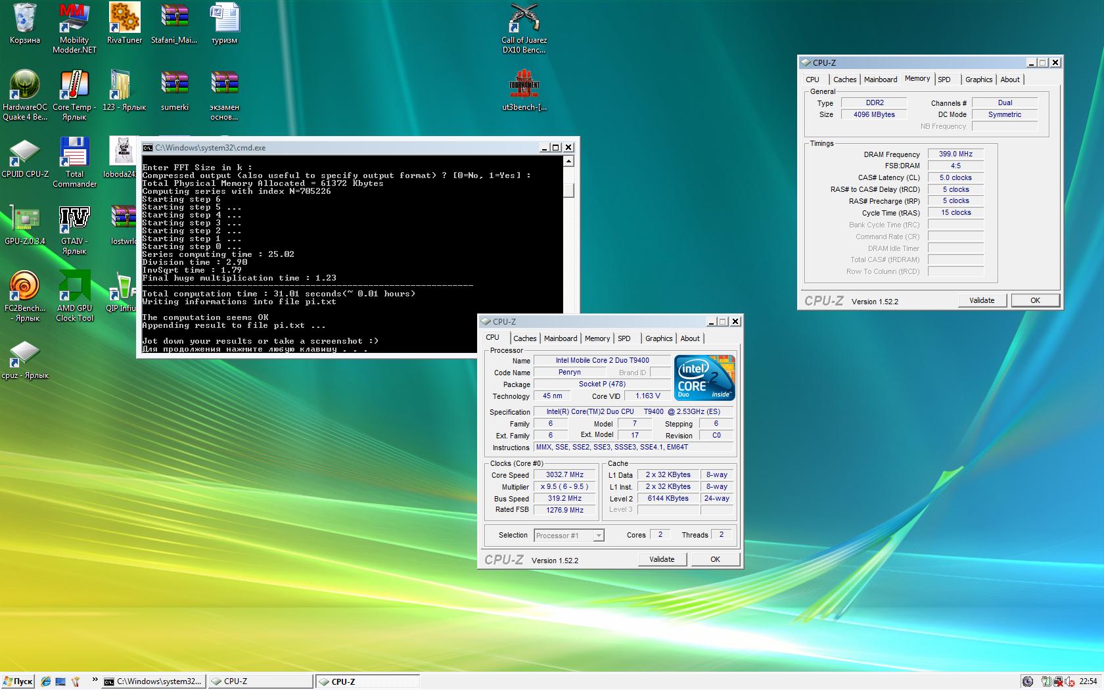Click the 4096 MBytes memory size value

(874, 114)
